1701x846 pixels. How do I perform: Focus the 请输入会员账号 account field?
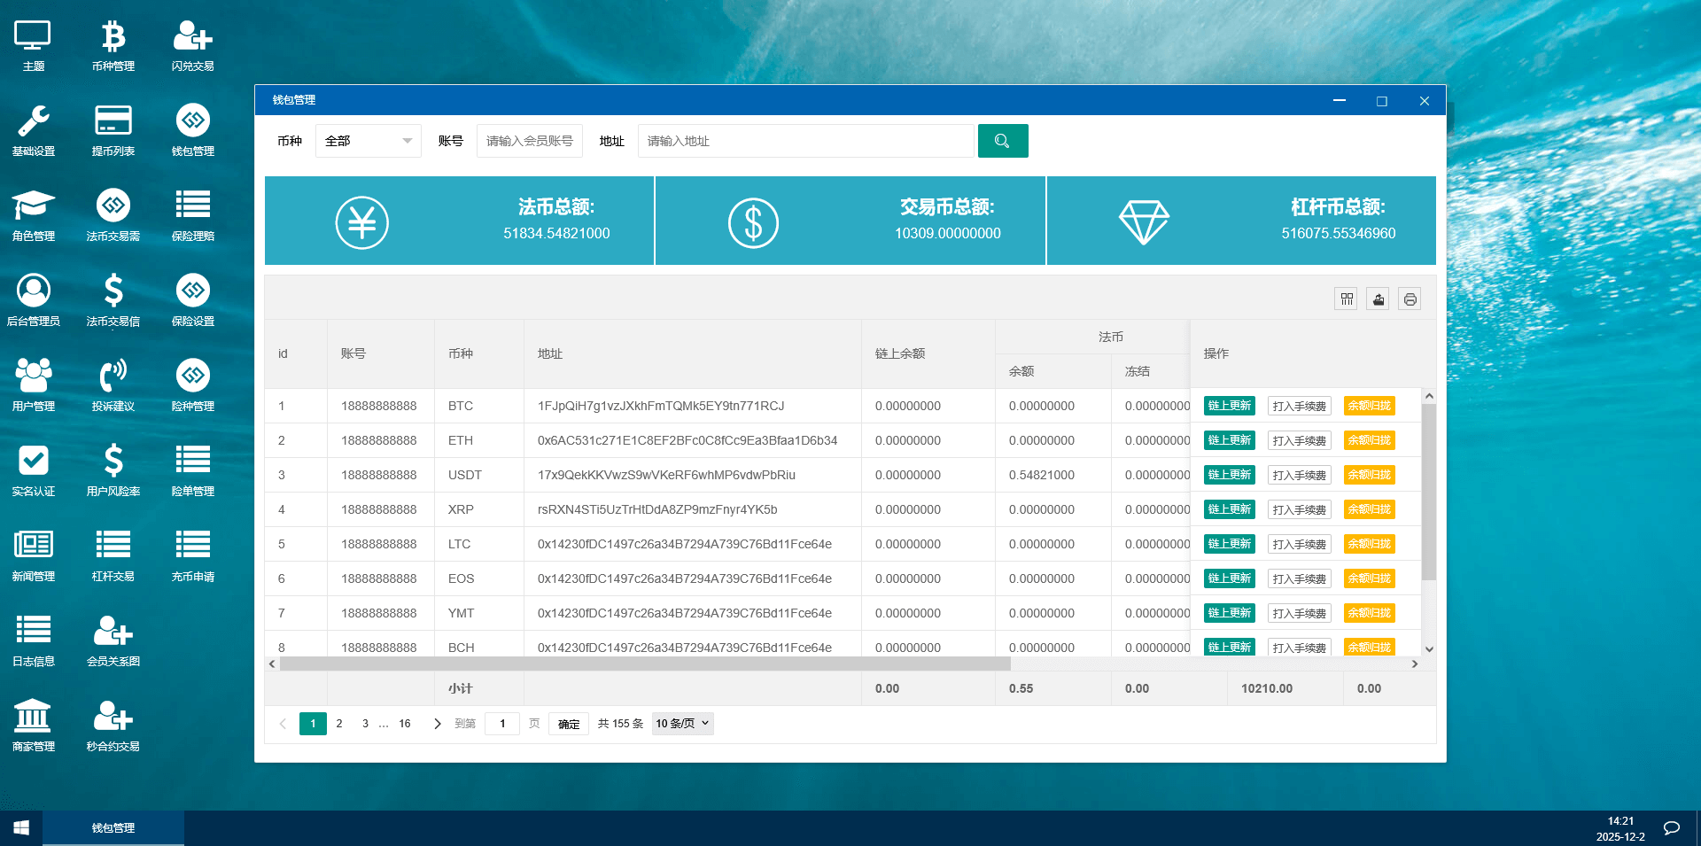click(530, 141)
